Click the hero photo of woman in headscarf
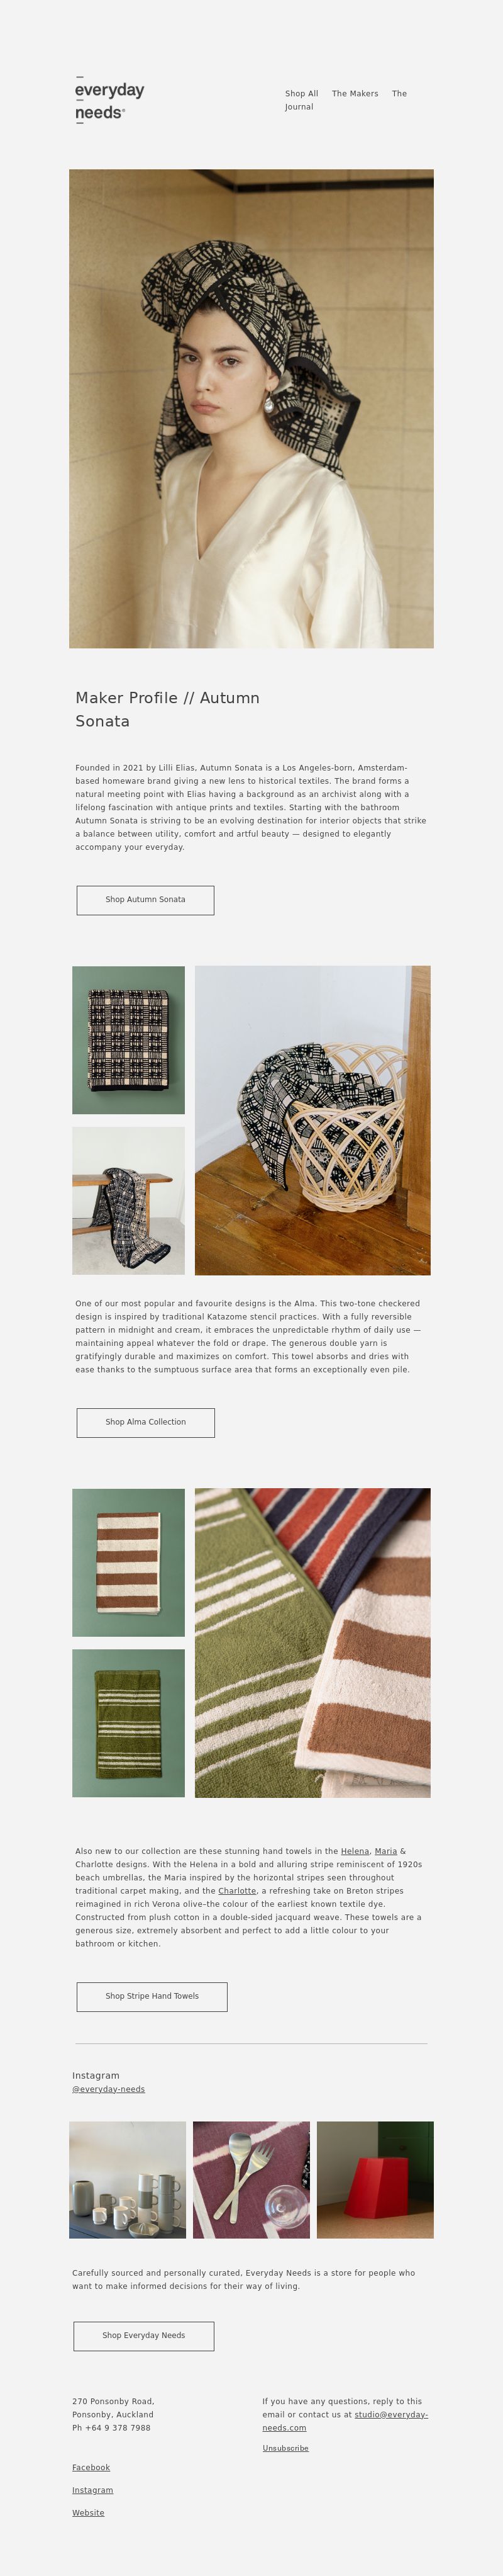Screen dimensions: 503x2576 [x=251, y=409]
